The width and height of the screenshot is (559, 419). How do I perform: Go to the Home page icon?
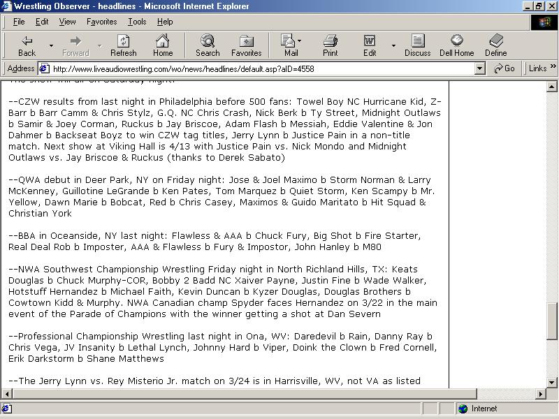coord(163,45)
